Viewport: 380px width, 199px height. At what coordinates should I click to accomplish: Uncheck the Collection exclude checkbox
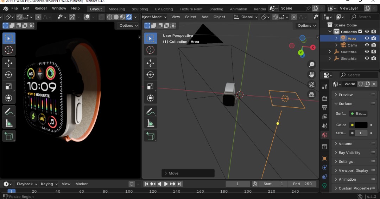click(360, 31)
